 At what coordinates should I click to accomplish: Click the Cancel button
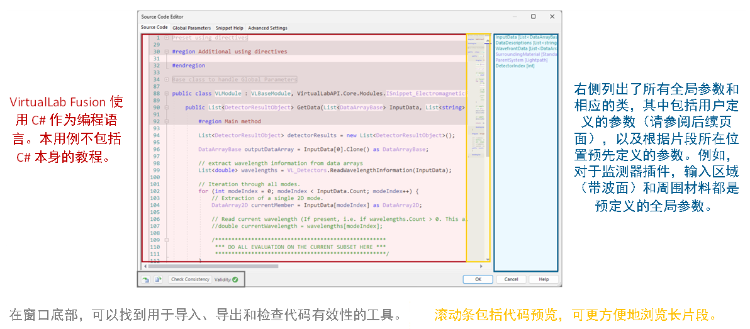point(511,279)
